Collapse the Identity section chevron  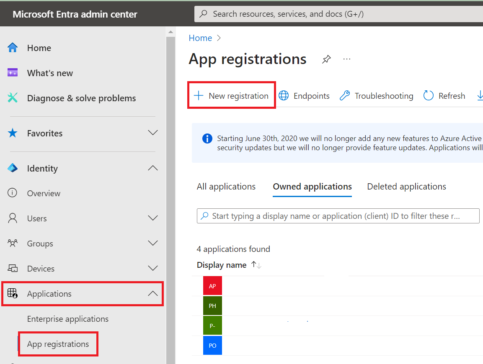pyautogui.click(x=153, y=168)
